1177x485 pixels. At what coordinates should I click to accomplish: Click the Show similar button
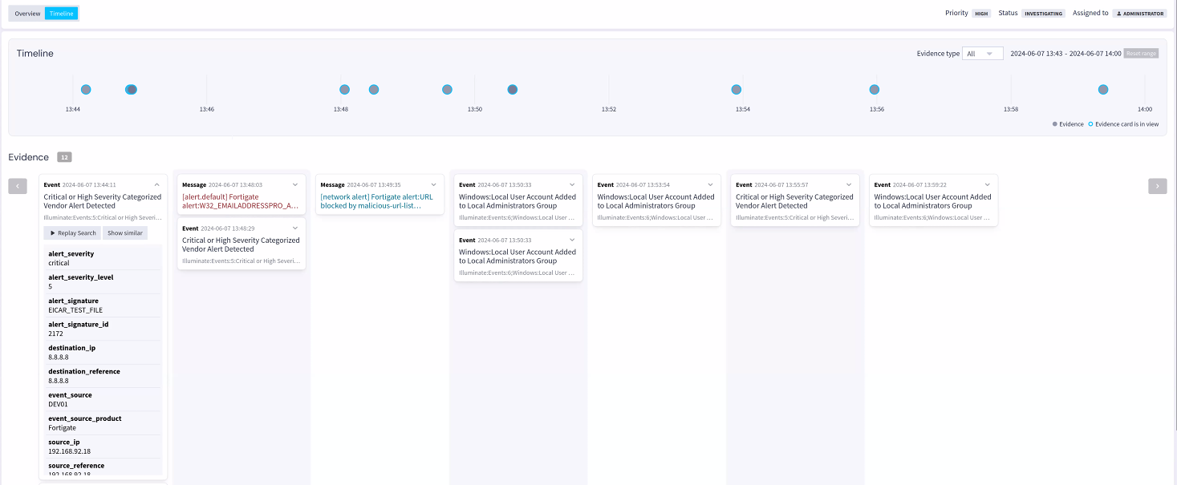tap(125, 233)
